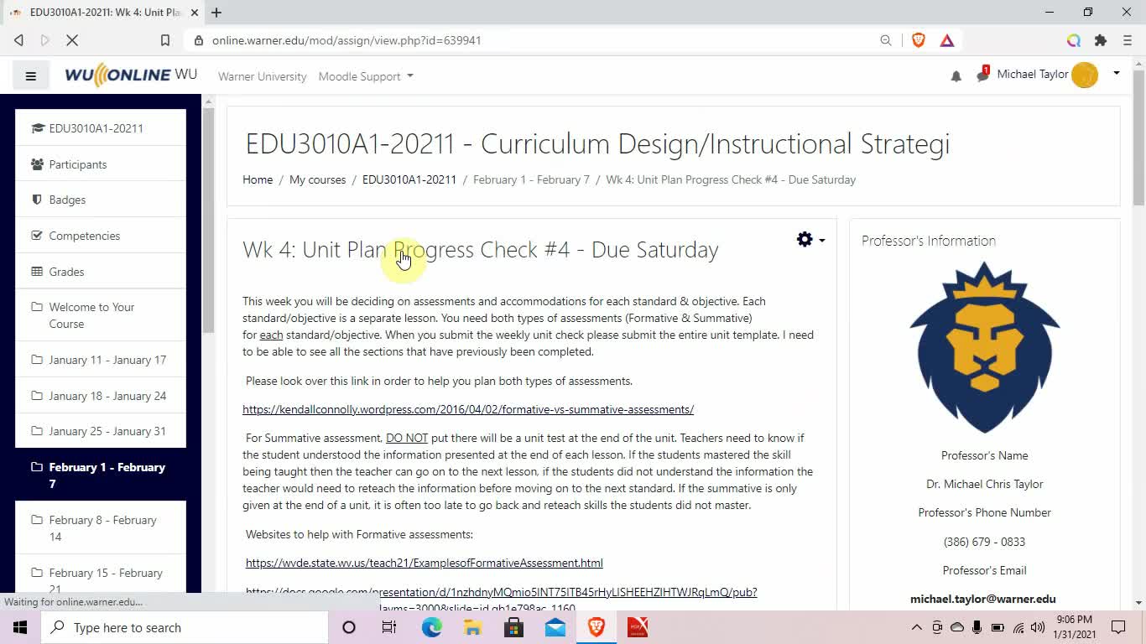View site info via the padlock icon
Viewport: 1146px width, 644px height.
[x=199, y=40]
